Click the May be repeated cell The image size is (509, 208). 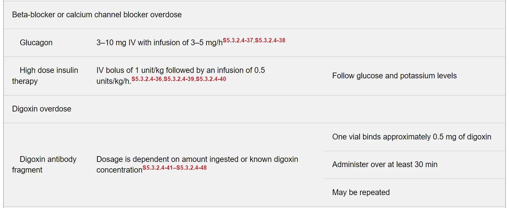point(361,192)
